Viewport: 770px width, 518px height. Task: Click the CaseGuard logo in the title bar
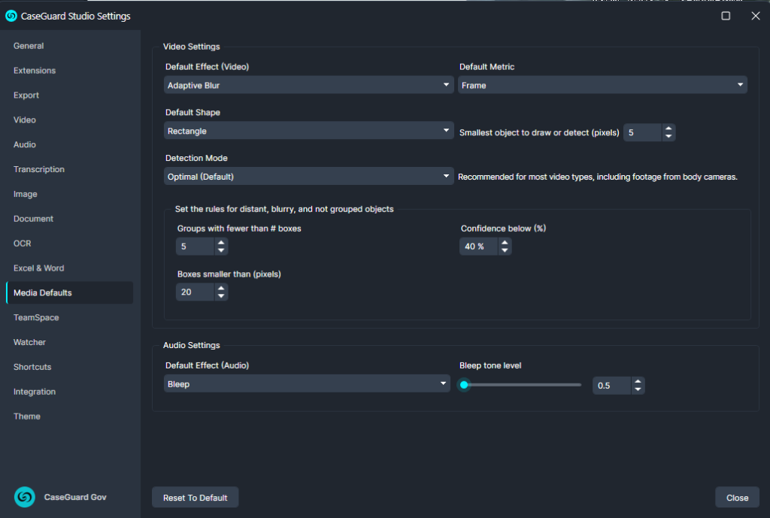pos(11,16)
